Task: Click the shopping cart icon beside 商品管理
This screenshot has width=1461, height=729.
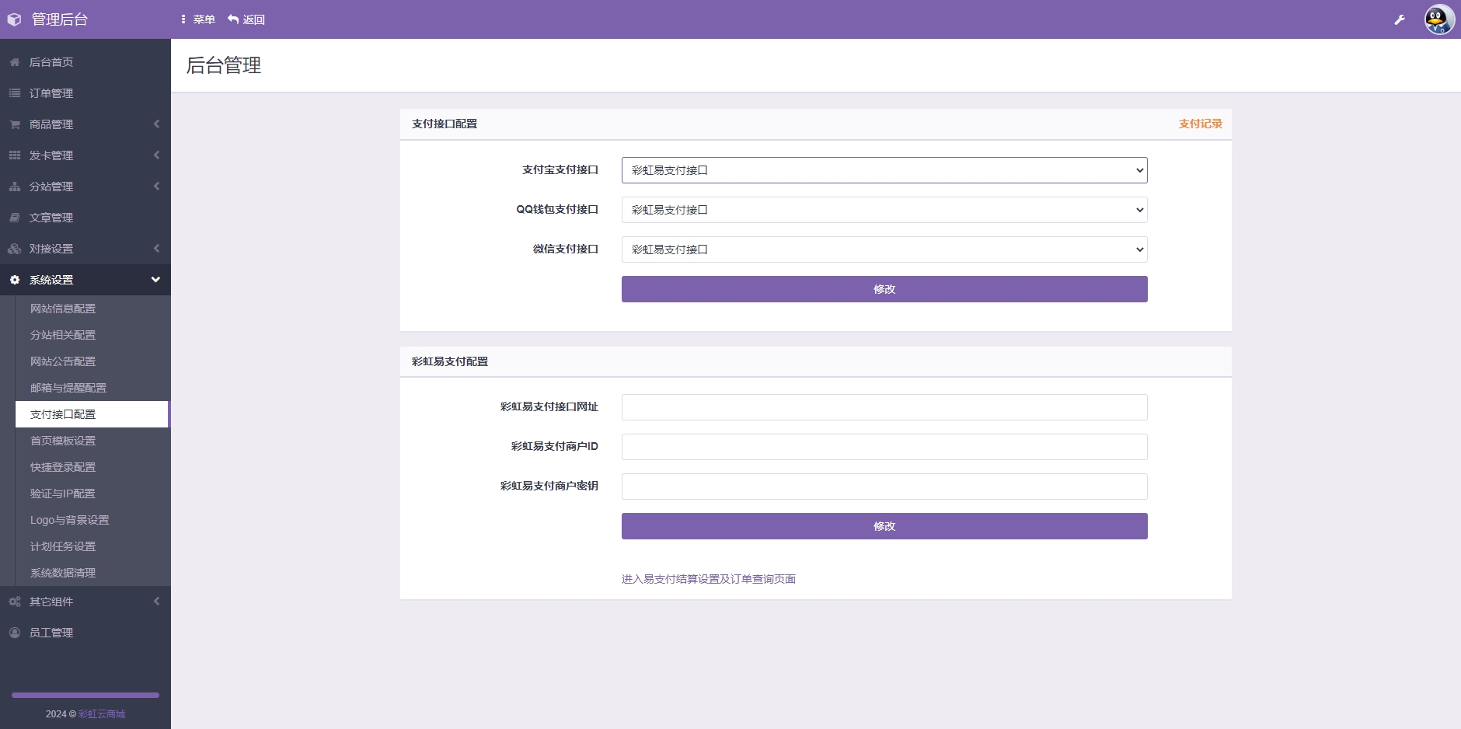Action: pos(15,124)
